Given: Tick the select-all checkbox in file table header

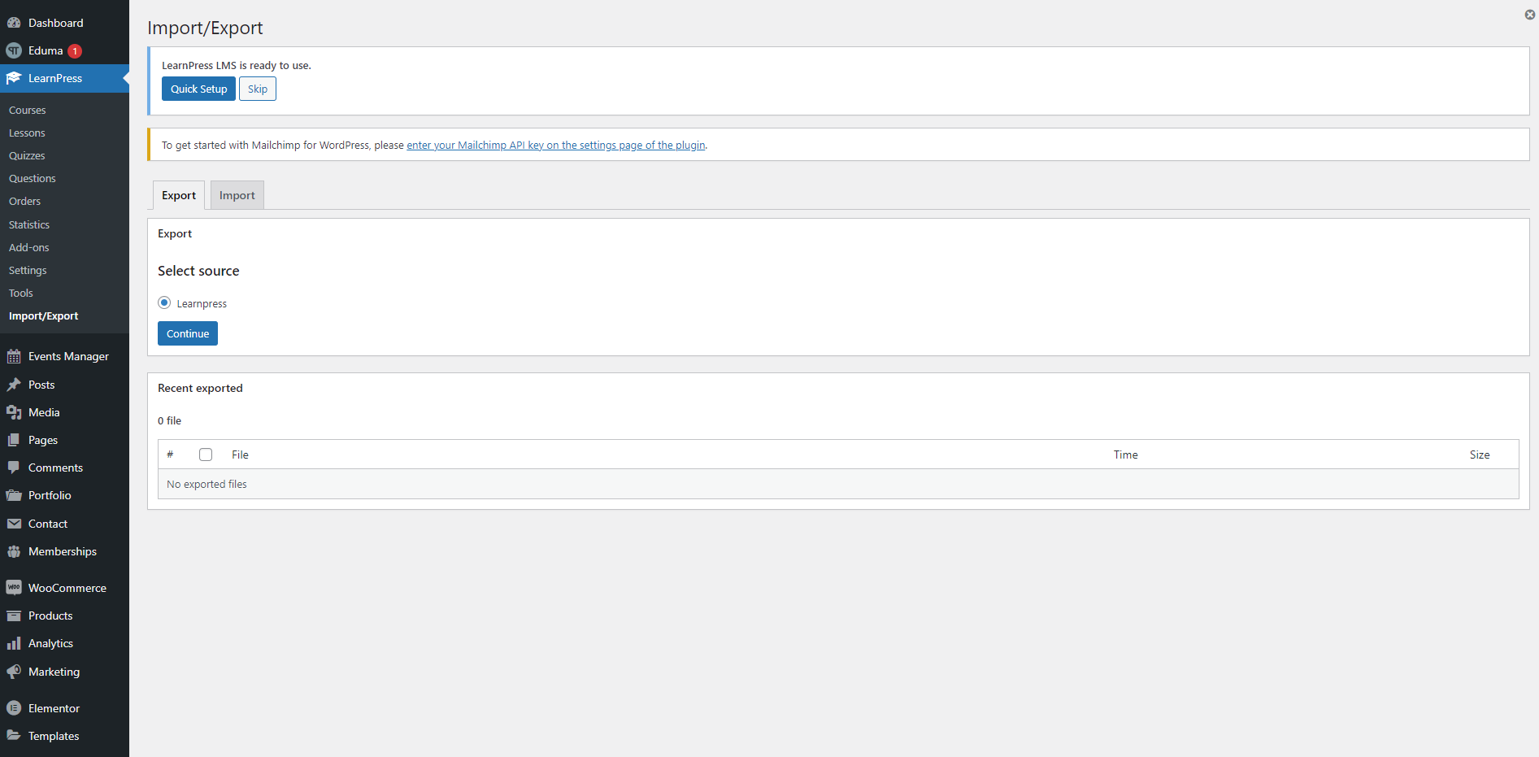Looking at the screenshot, I should [x=206, y=455].
